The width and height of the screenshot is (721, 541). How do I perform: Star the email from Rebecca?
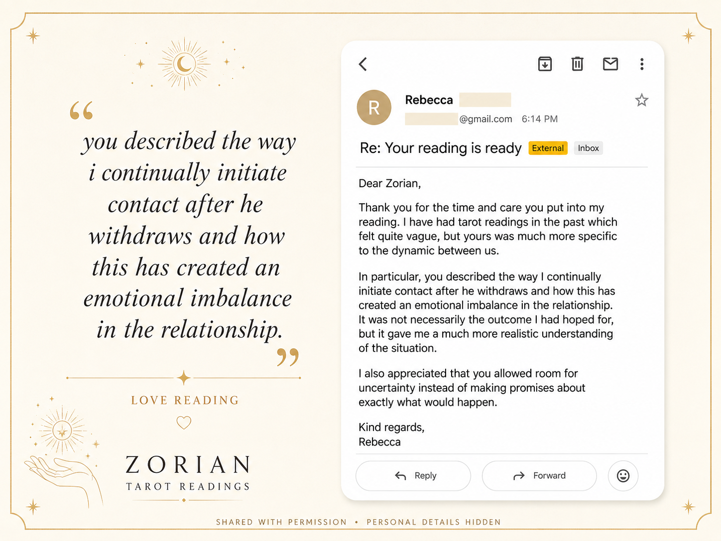point(642,100)
